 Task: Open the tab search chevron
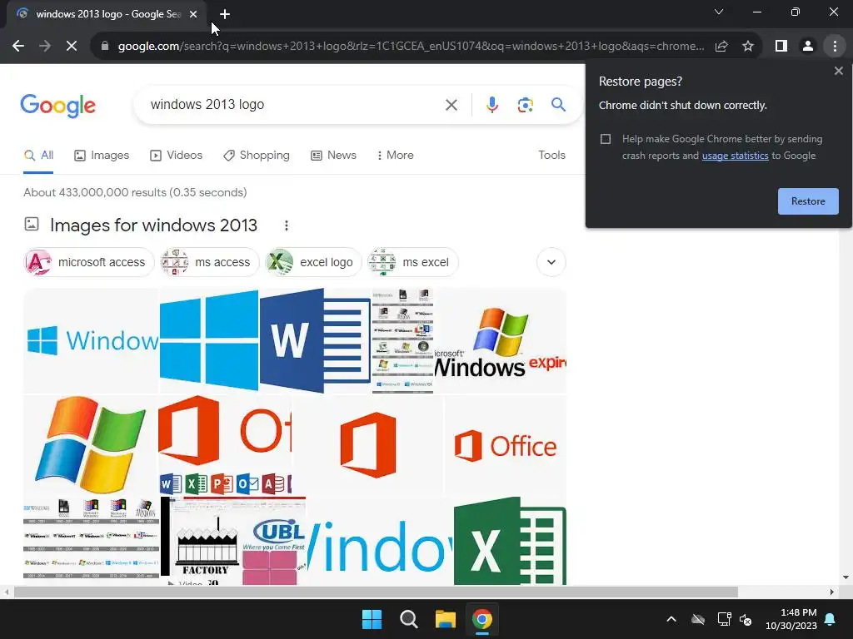click(719, 12)
